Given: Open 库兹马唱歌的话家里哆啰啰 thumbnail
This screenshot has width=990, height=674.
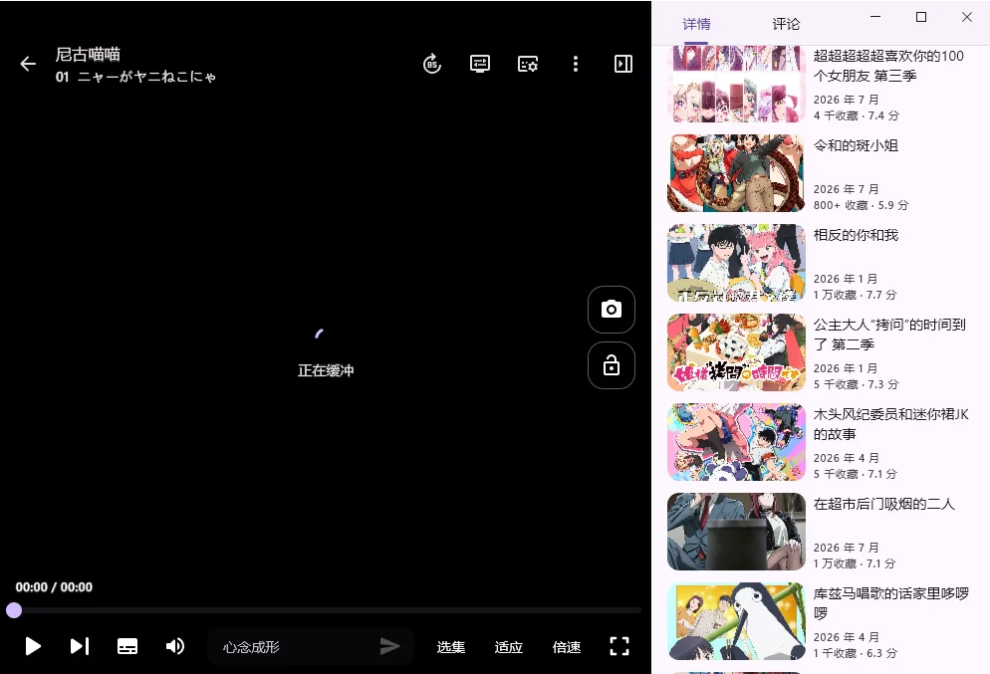Looking at the screenshot, I should [x=736, y=621].
